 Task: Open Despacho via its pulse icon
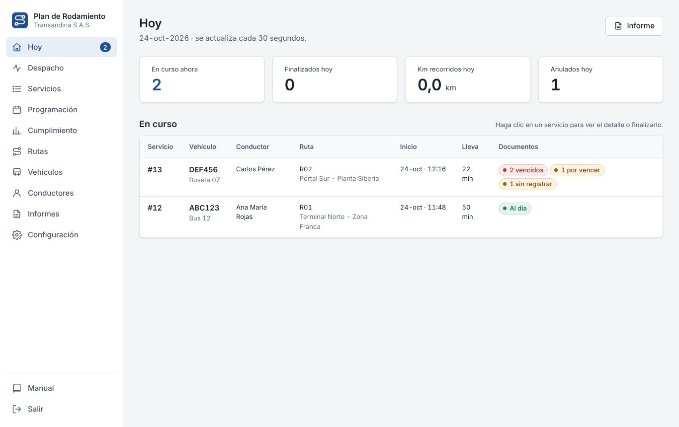click(17, 68)
